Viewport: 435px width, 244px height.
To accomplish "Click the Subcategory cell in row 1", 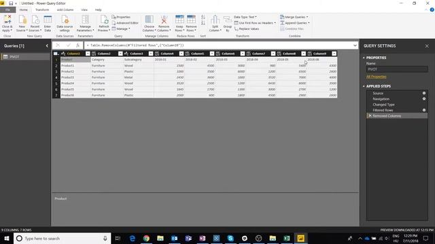I will click(139, 60).
